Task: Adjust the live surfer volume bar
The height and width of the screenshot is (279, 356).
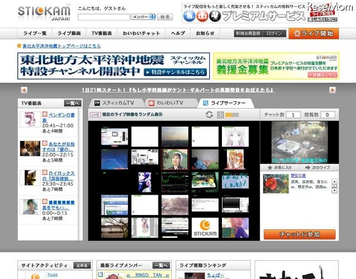Action: pyautogui.click(x=232, y=115)
